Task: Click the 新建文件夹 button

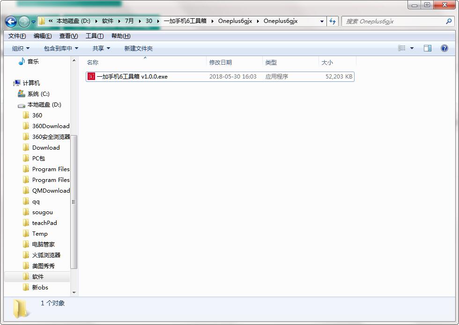Action: tap(139, 48)
